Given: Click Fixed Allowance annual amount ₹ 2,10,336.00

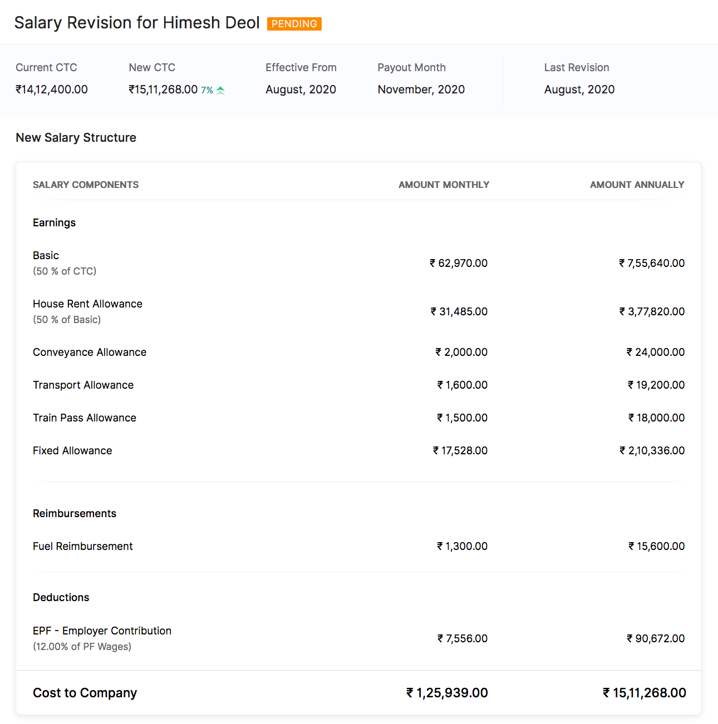Looking at the screenshot, I should (x=652, y=450).
